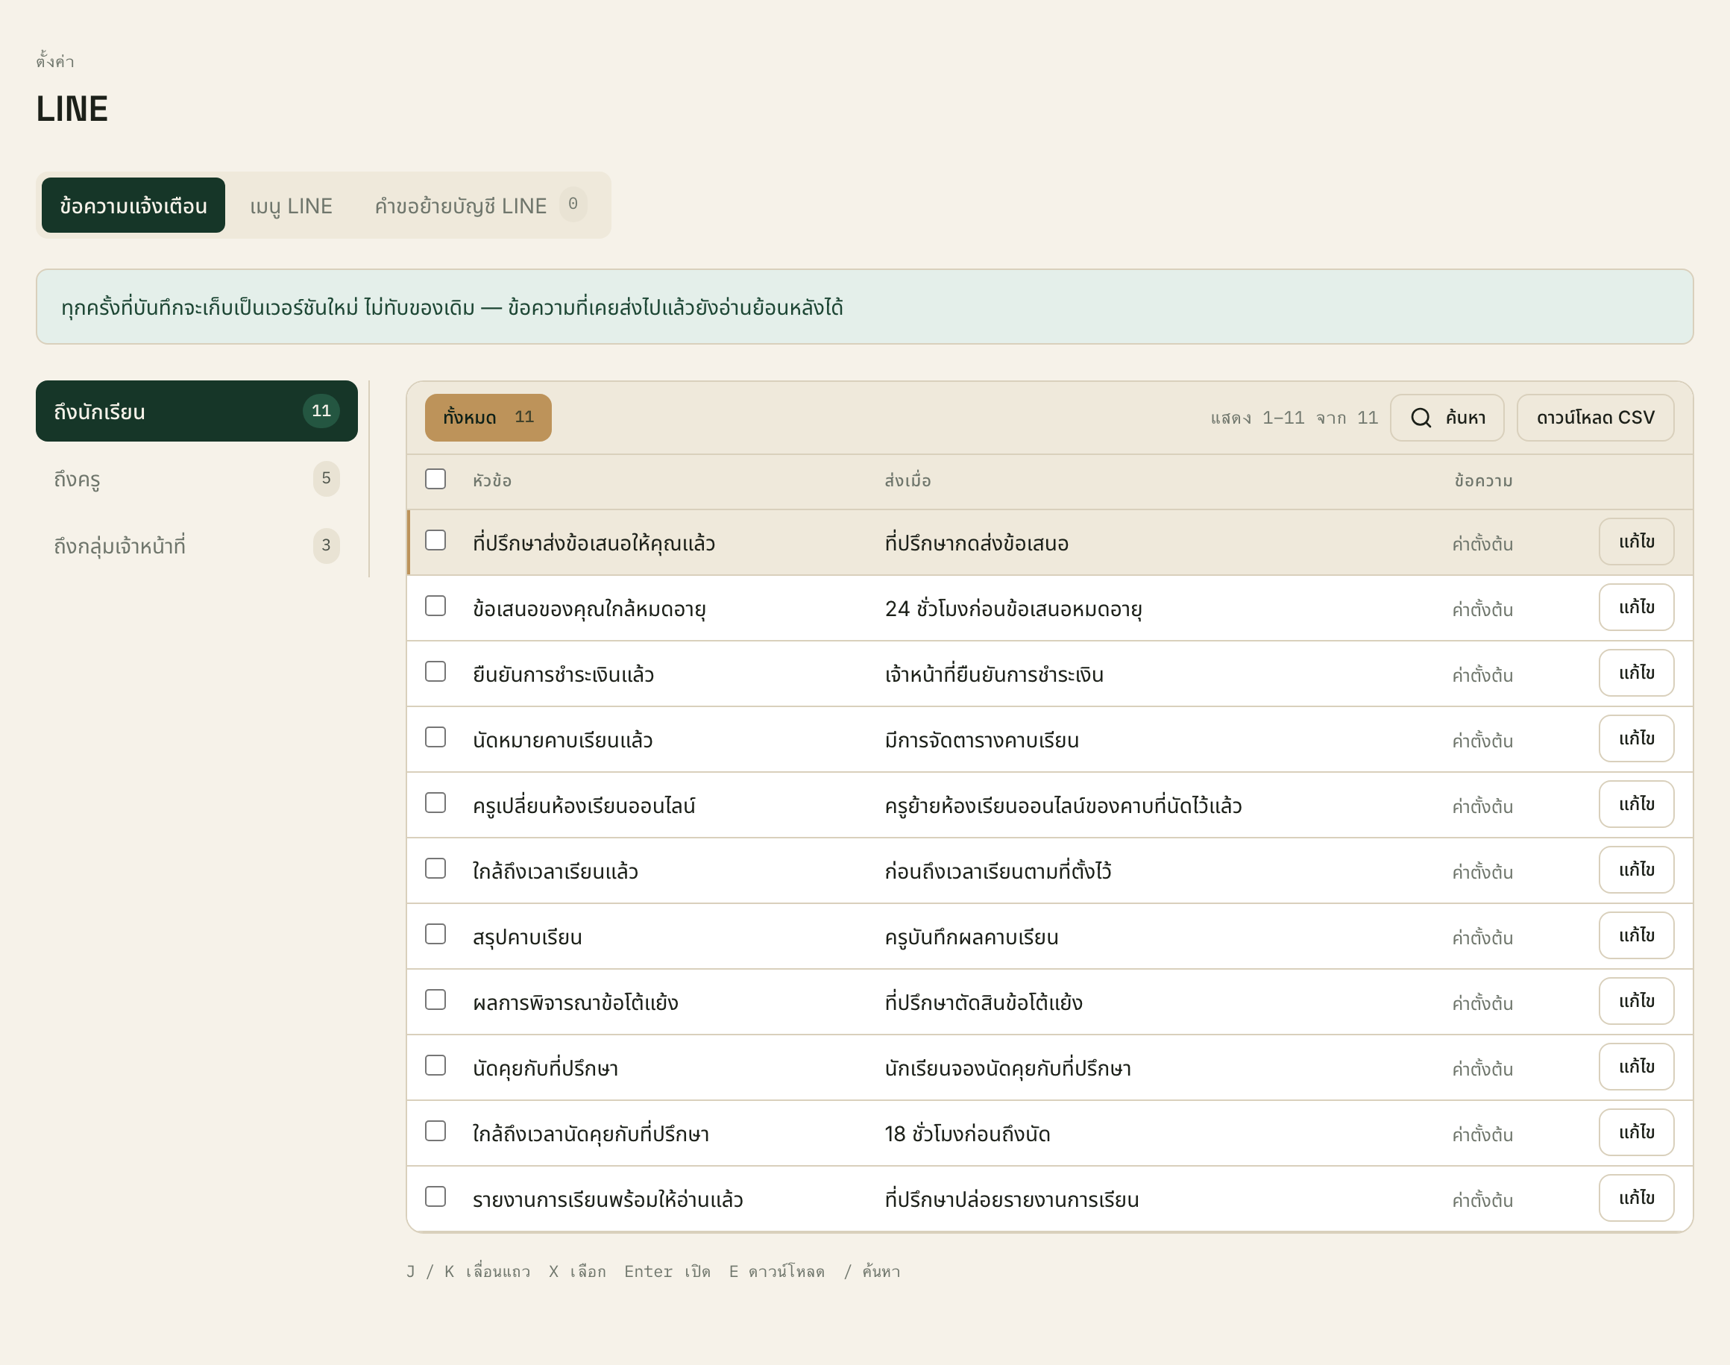Click the title ยืนยันการชำระเงินแล้ว
Screen dimensions: 1730x1365
(x=563, y=674)
